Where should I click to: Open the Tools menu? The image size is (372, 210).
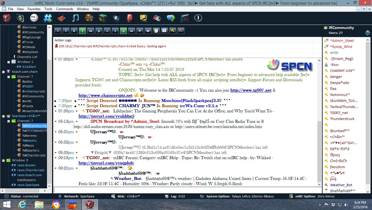(48, 9)
